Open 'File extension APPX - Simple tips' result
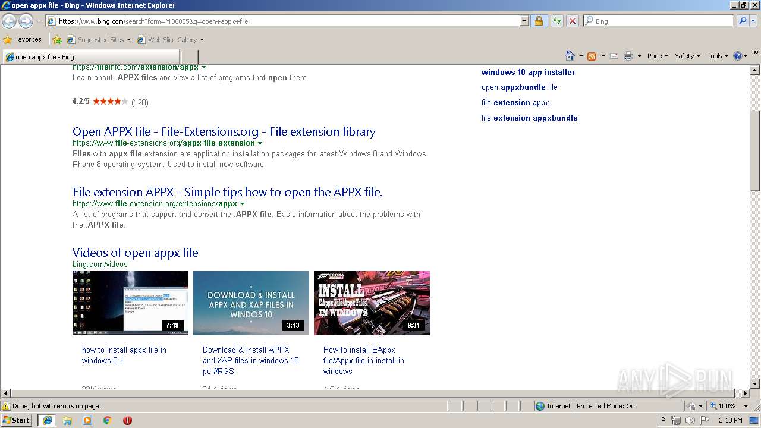This screenshot has height=428, width=761. (x=227, y=192)
